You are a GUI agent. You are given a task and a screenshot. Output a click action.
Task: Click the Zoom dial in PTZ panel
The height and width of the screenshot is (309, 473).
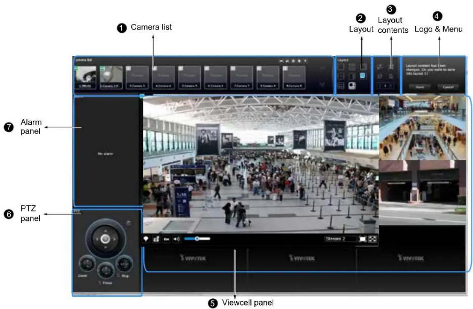(87, 263)
